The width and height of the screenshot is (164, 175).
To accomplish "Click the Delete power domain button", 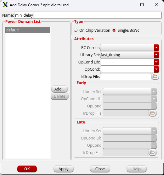I will pos(59,96).
